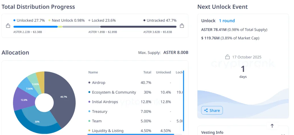Screen dimensions: 294x135
Task: Click 'ASTER 3.82B ~ $5.83B' text
Action: click(158, 32)
